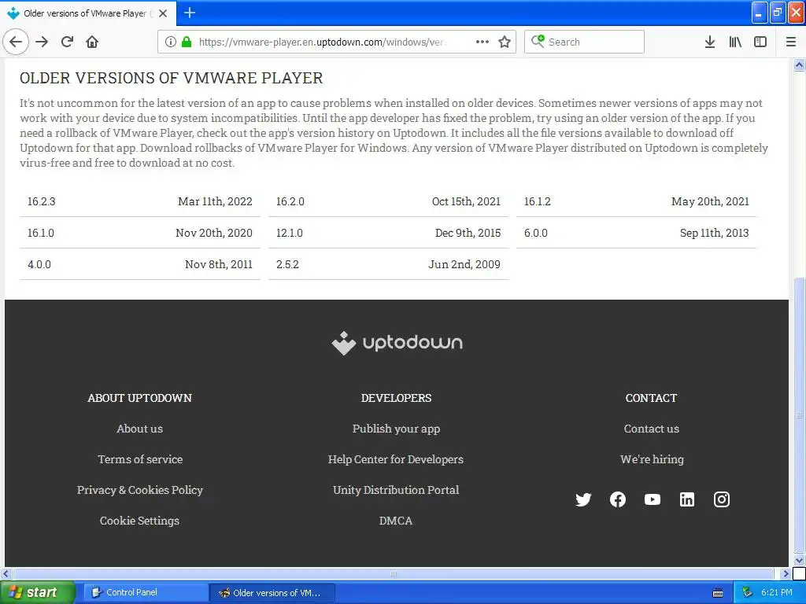Click the keyboard icon in system tray

tap(718, 593)
